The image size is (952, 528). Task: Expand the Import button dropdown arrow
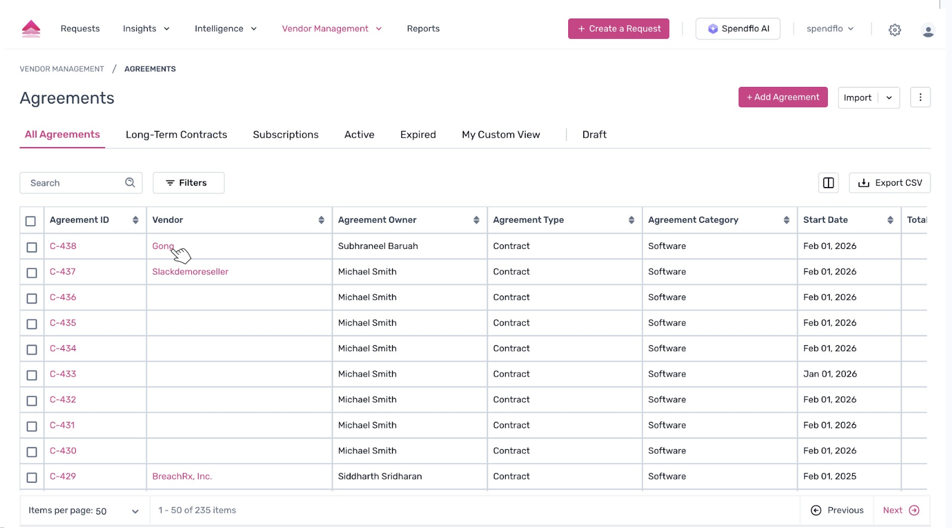tap(889, 98)
